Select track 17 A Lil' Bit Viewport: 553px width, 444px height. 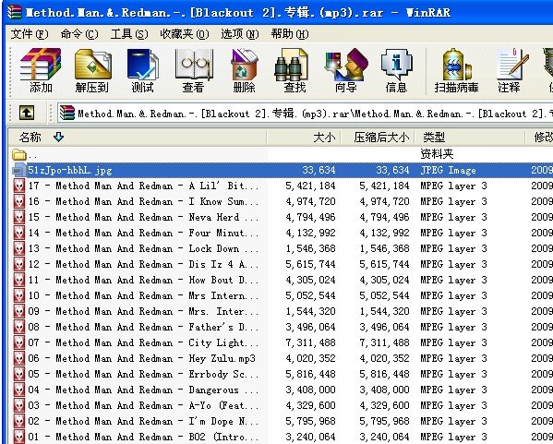tap(281, 186)
